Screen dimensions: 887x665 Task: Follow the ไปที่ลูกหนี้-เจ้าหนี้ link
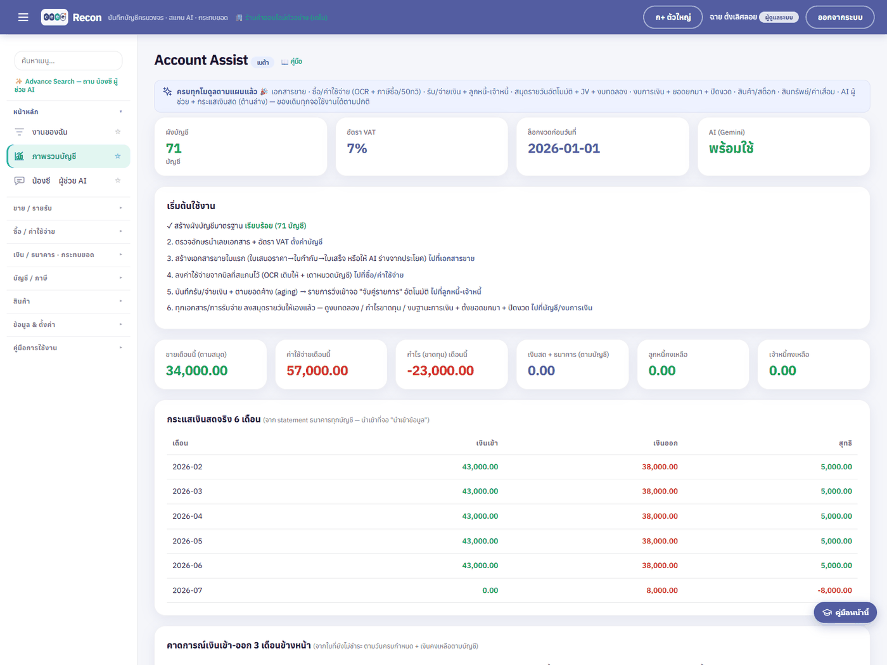pyautogui.click(x=456, y=291)
